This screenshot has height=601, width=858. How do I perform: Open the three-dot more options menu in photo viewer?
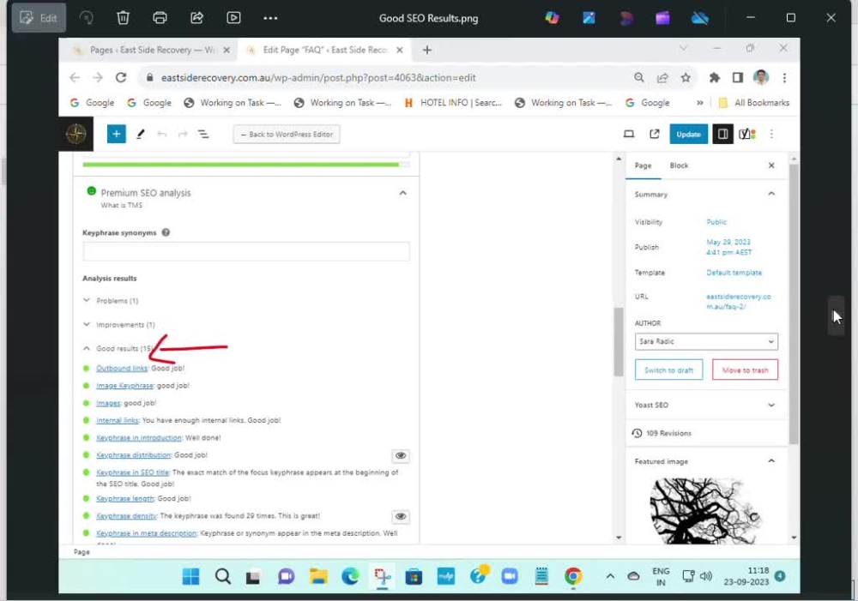pyautogui.click(x=270, y=18)
